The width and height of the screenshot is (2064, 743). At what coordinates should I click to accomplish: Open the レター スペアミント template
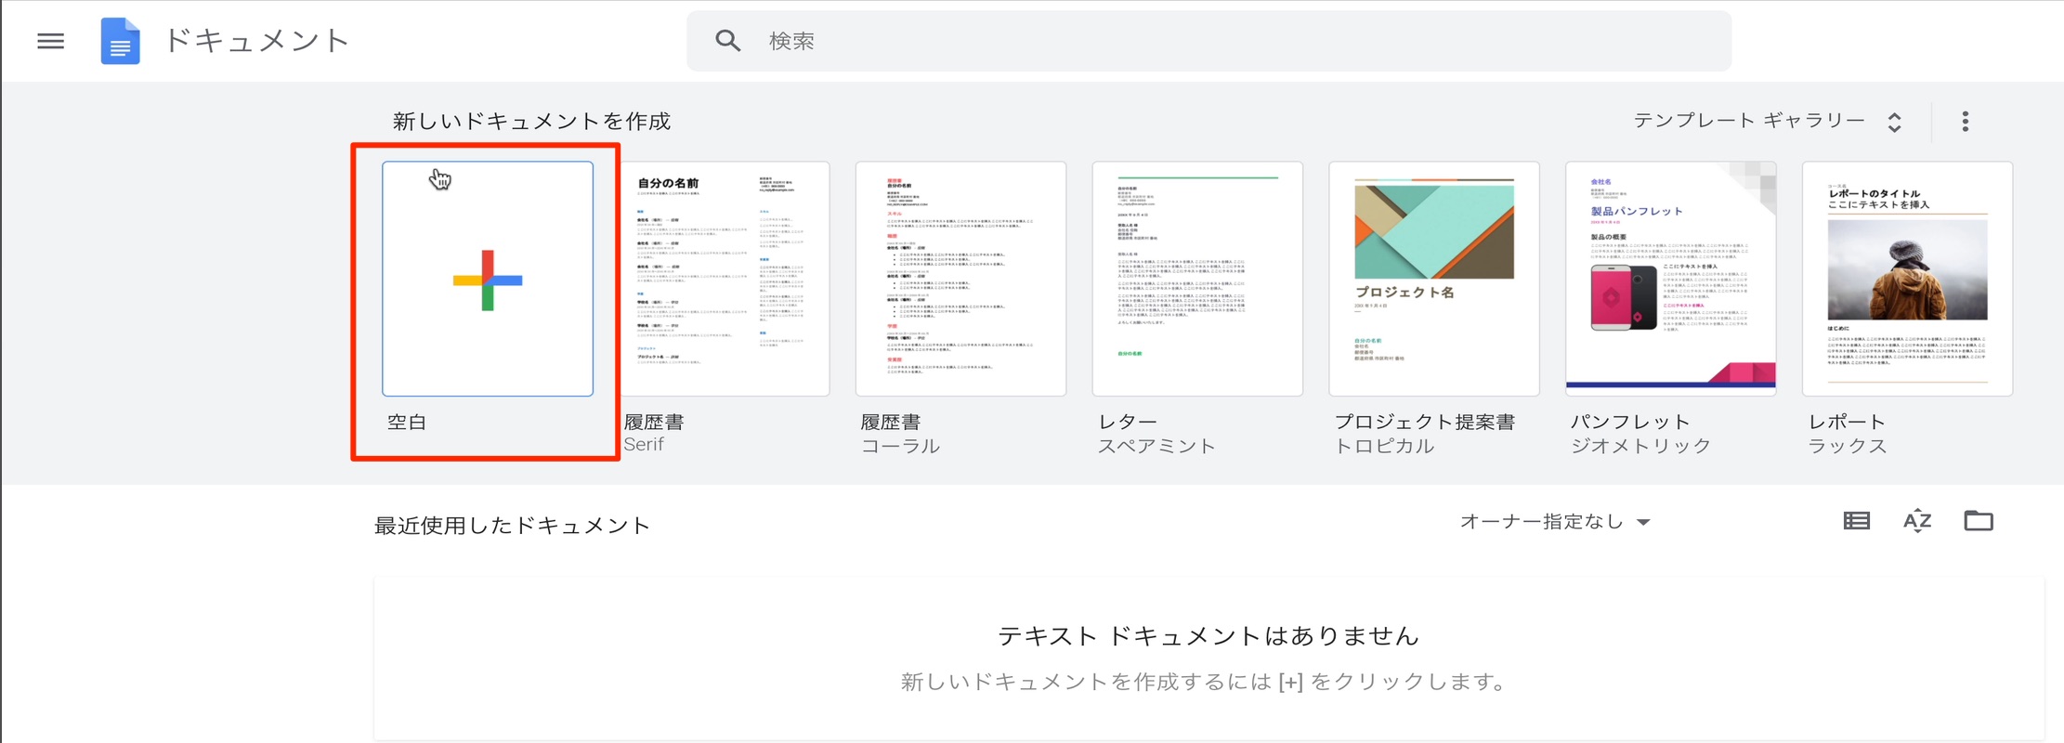[x=1197, y=279]
